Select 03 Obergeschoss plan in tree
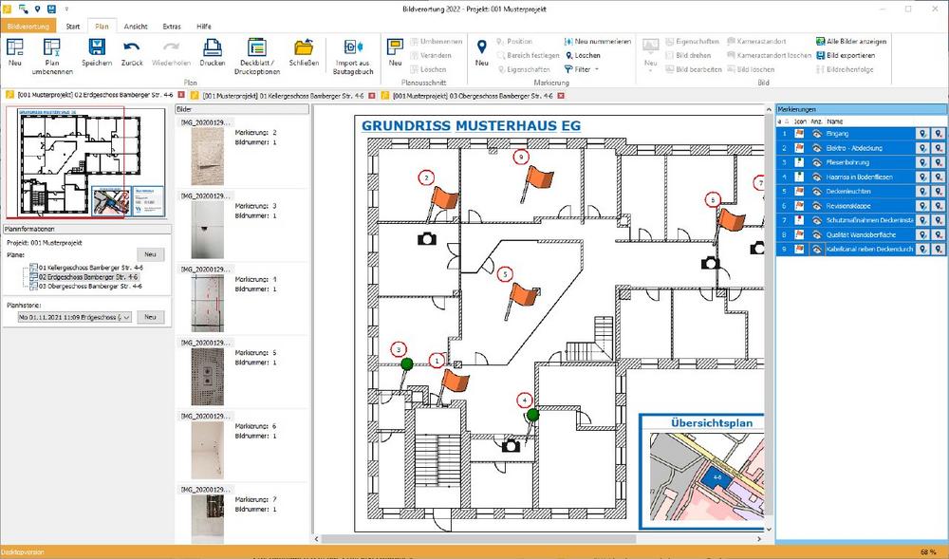This screenshot has width=949, height=559. tap(90, 286)
